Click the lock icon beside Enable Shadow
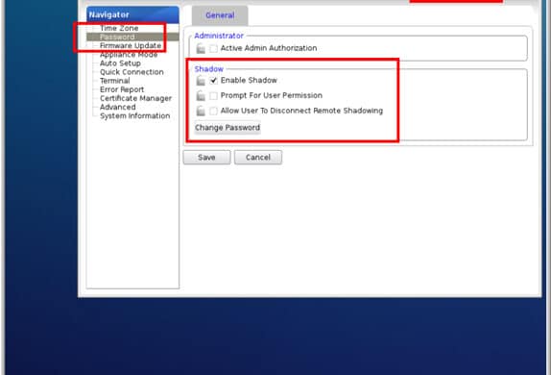 click(201, 81)
